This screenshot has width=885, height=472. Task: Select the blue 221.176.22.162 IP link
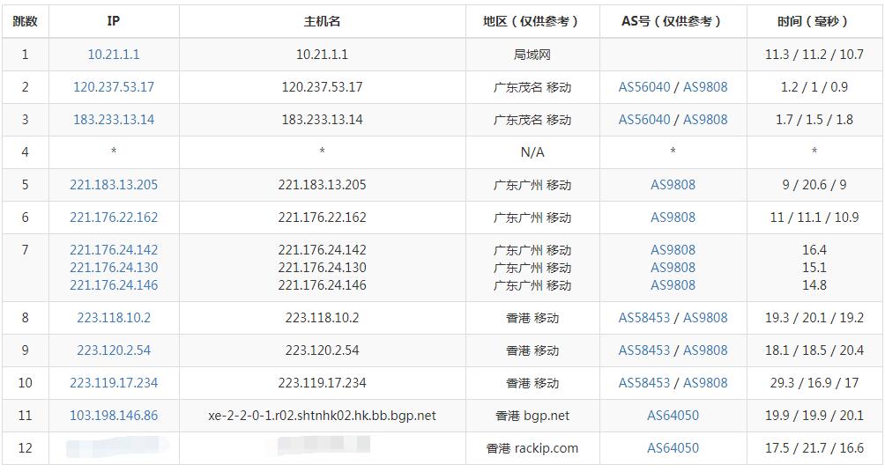(x=114, y=218)
